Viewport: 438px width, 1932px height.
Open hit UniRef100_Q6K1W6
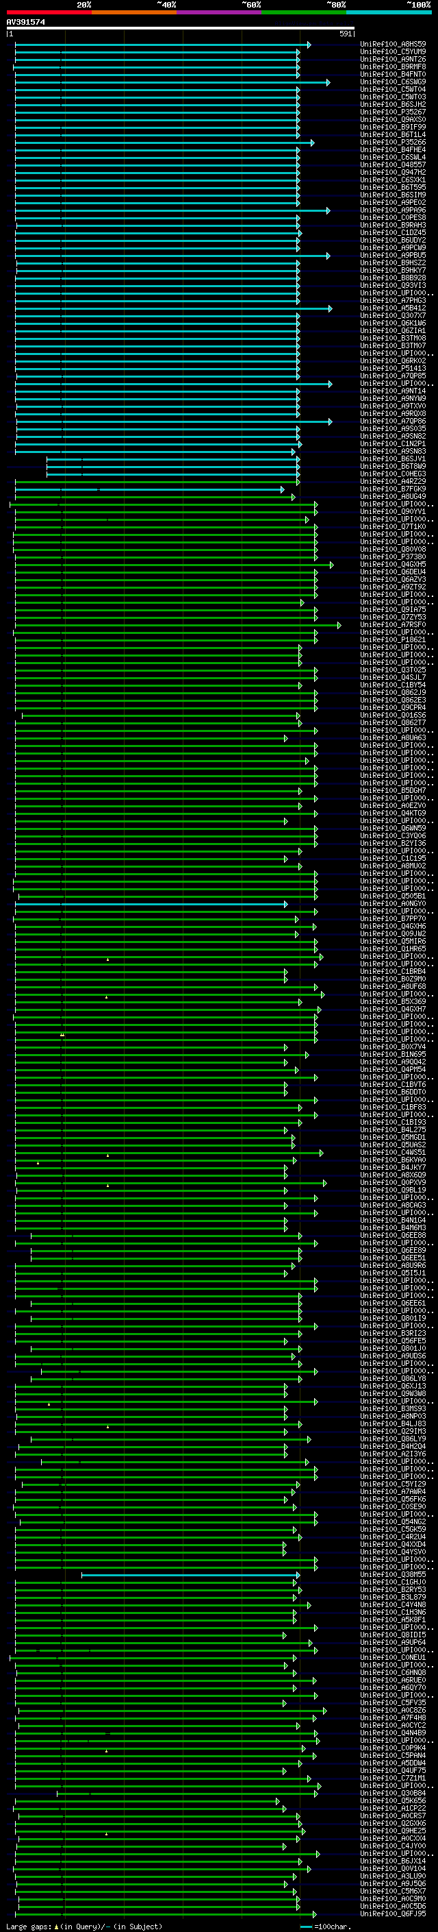(x=393, y=323)
